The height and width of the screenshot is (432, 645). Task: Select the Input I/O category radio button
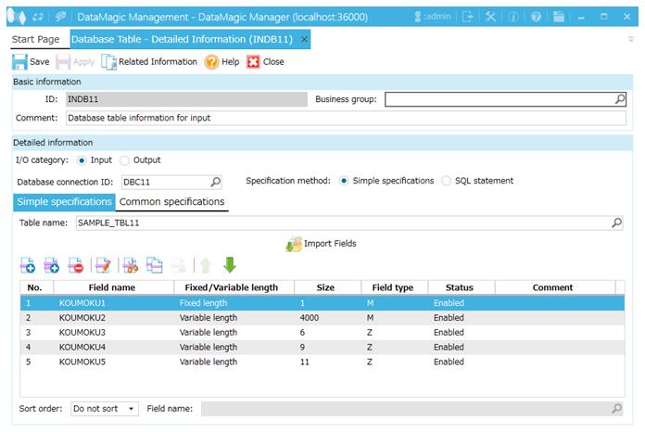click(x=82, y=160)
